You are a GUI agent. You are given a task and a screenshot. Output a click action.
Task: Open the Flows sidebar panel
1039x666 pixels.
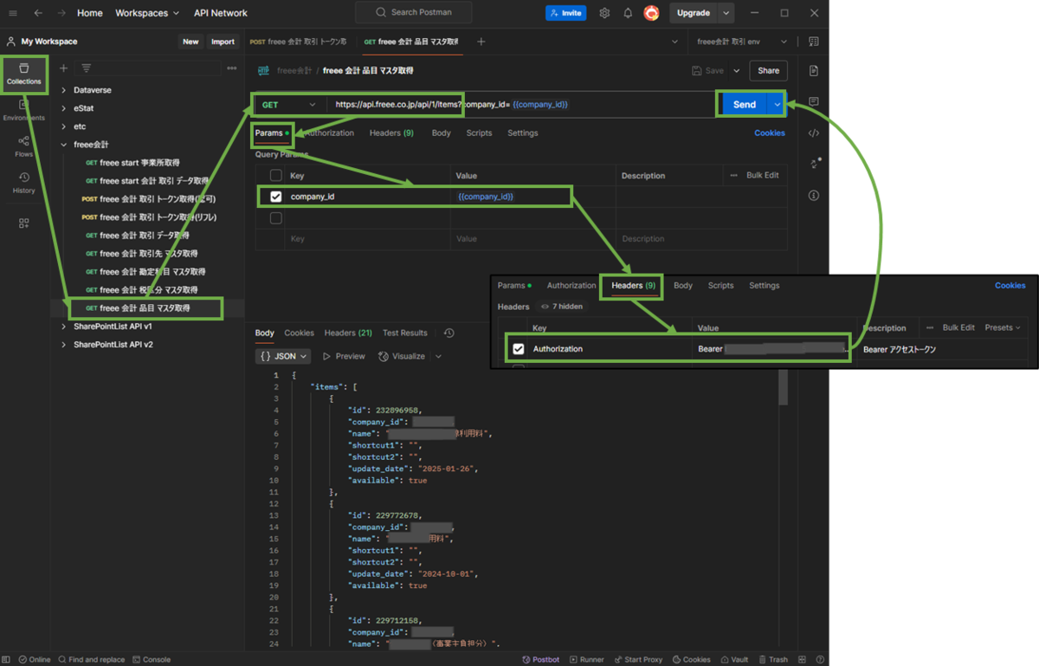24,145
